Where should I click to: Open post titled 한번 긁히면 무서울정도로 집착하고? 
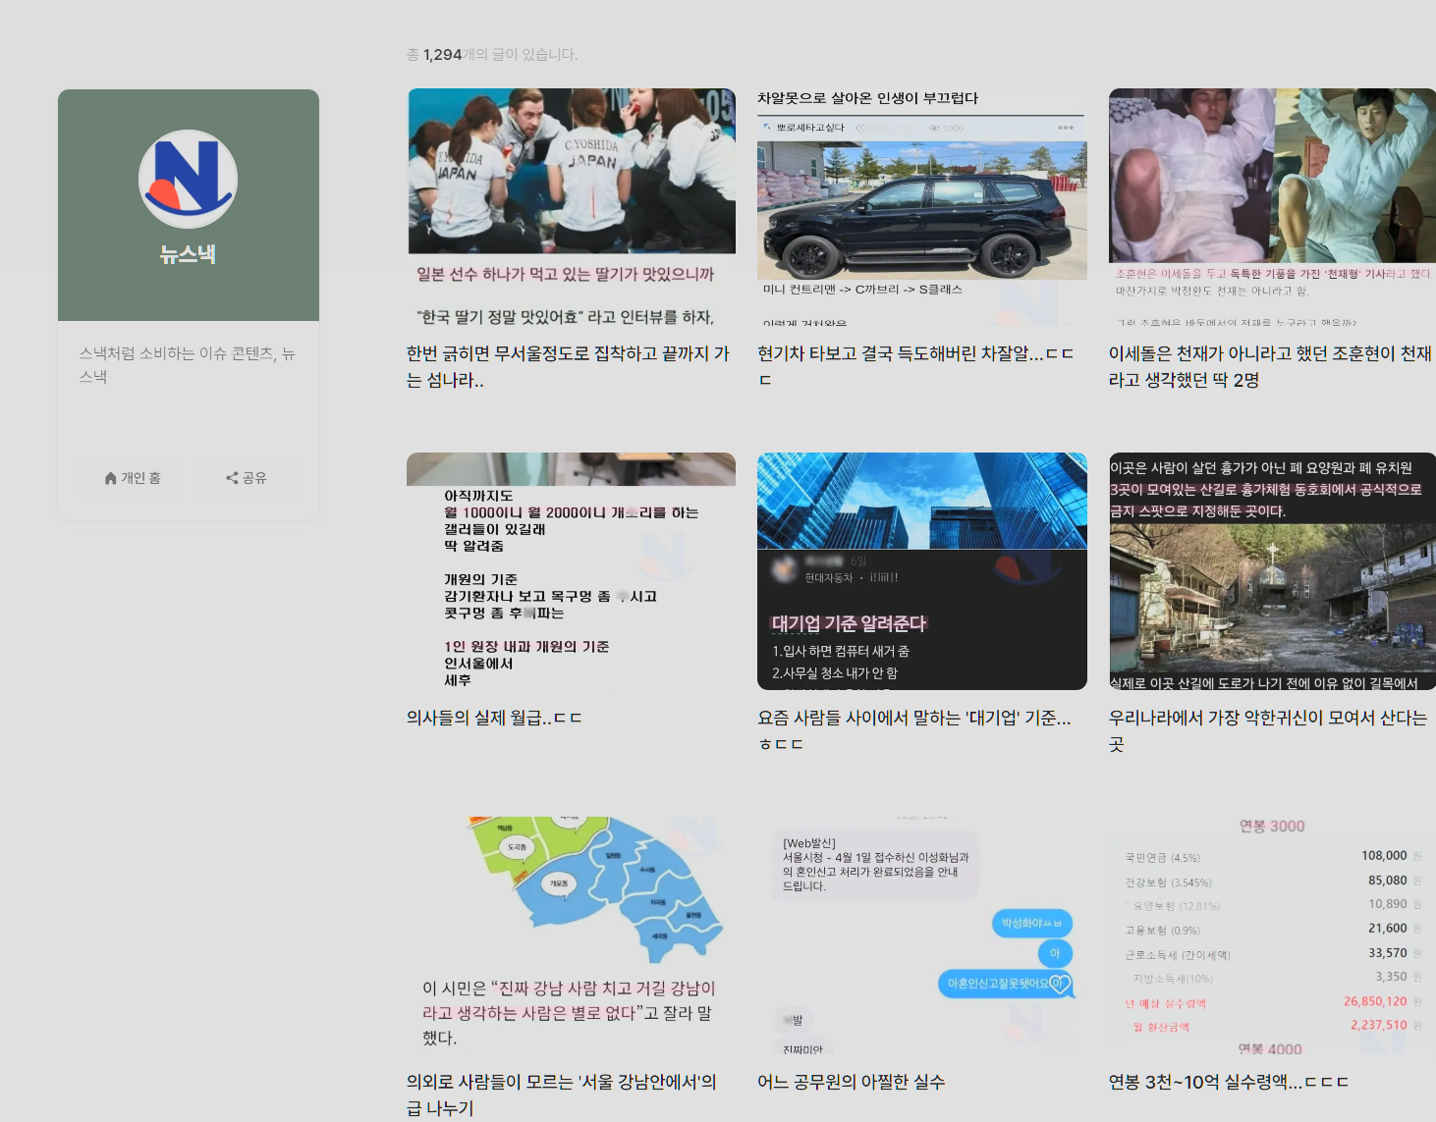[x=568, y=366]
